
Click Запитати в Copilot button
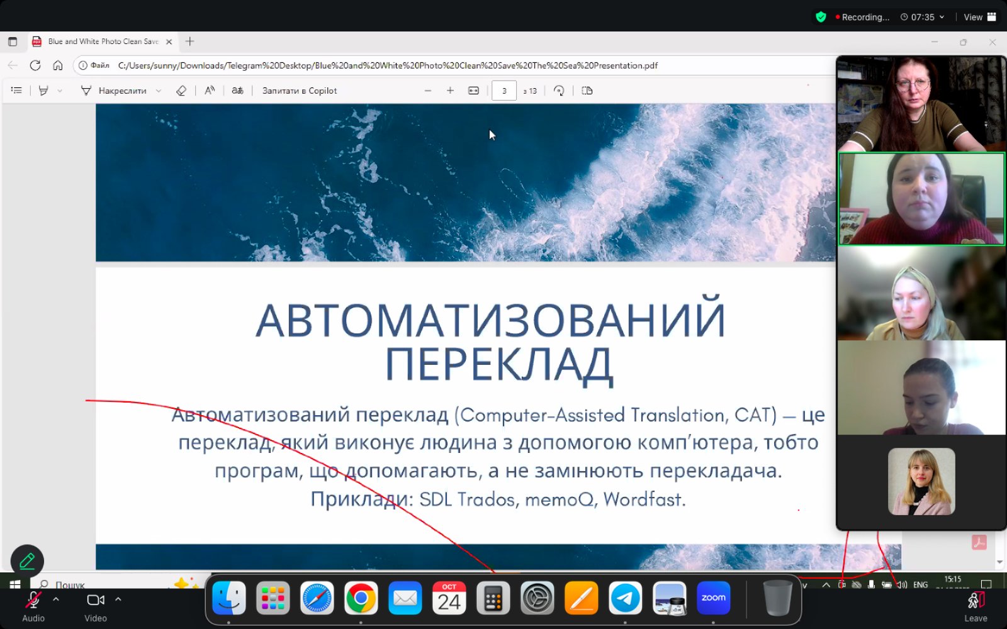(x=300, y=91)
